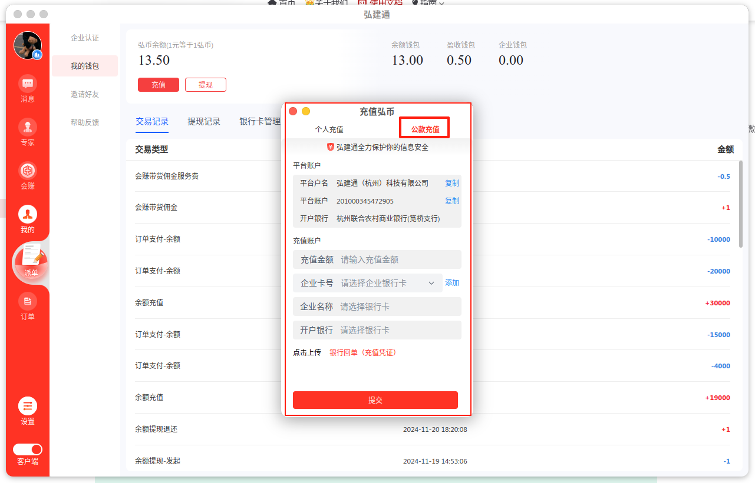Click the 充值金额 amount input field
755x483 pixels.
click(x=398, y=259)
